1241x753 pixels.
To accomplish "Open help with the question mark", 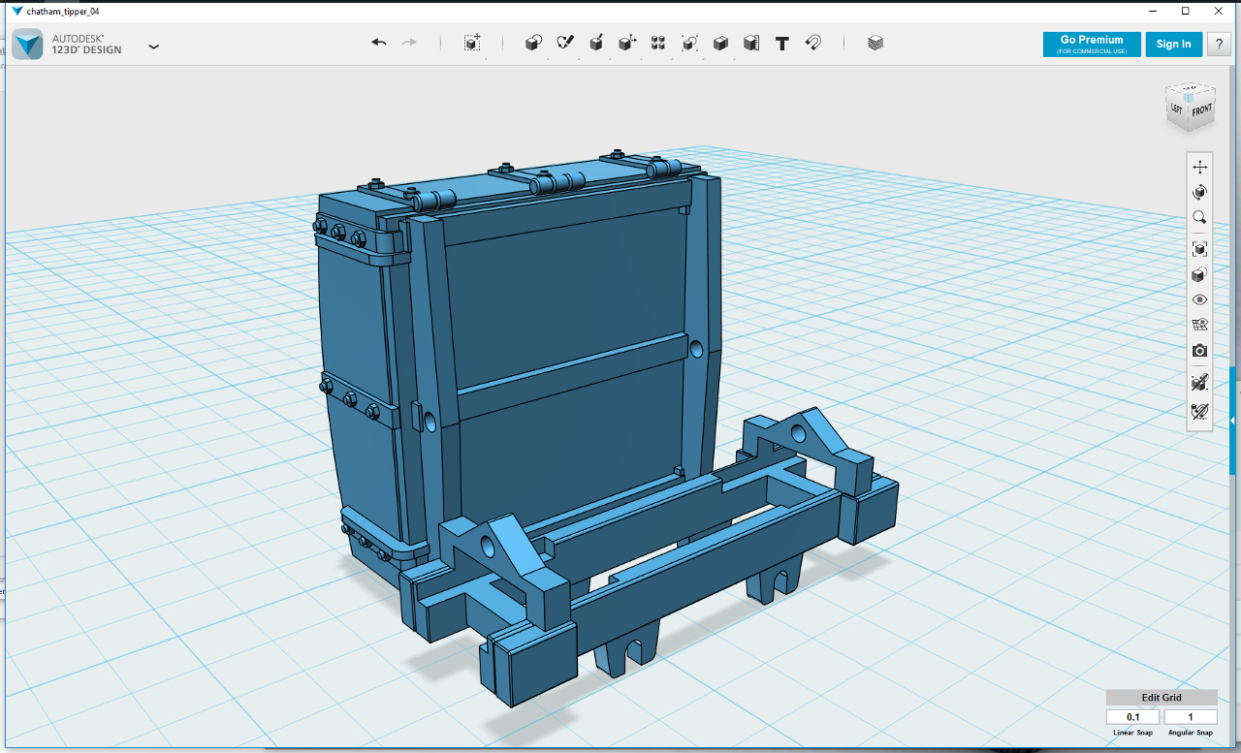I will (x=1218, y=45).
